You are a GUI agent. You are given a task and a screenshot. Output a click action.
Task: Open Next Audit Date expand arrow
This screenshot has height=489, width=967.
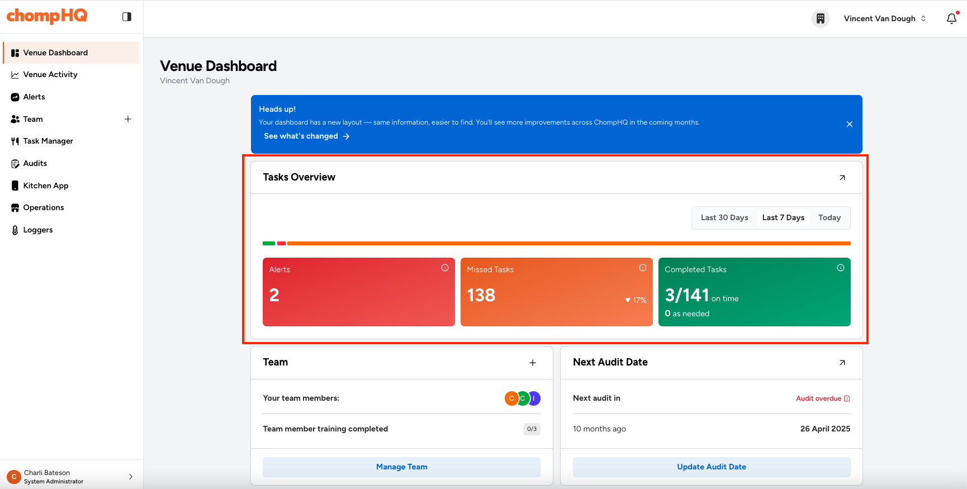(x=842, y=363)
